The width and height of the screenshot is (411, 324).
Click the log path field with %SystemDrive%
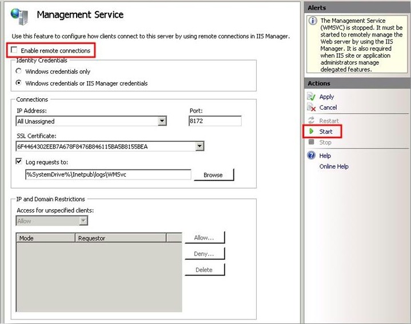(108, 174)
